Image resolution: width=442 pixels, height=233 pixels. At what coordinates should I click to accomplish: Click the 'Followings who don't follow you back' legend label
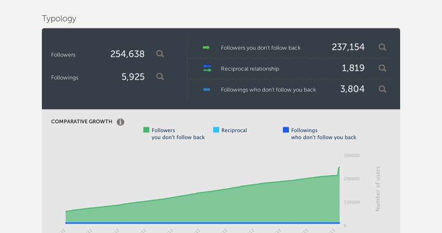[324, 134]
